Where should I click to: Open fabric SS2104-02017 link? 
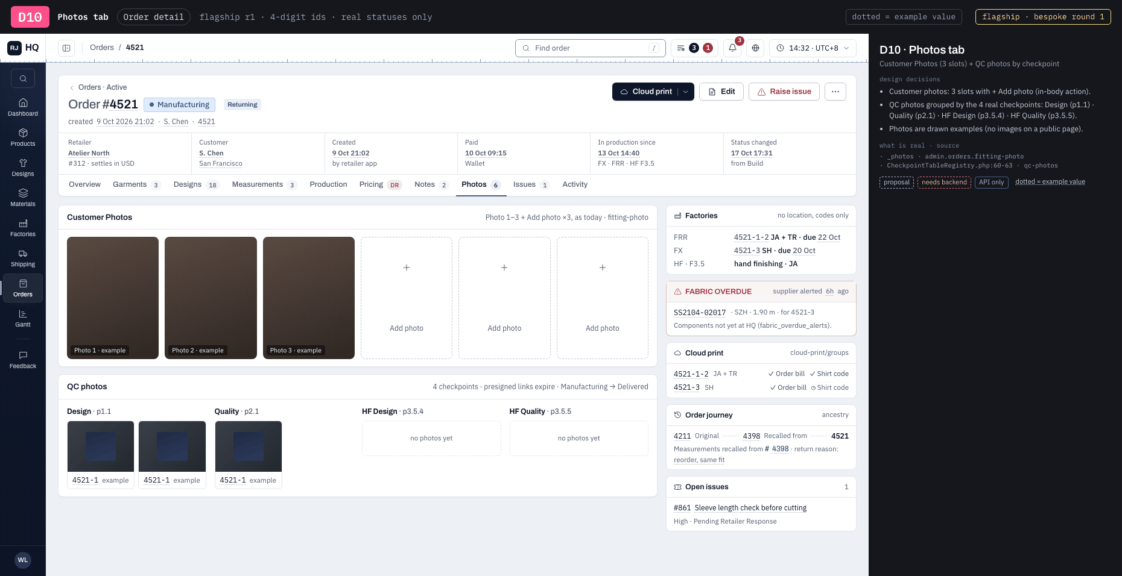click(x=700, y=312)
